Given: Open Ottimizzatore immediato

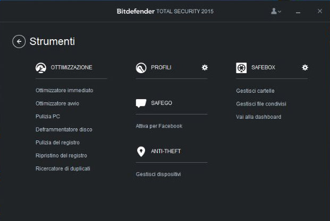Looking at the screenshot, I should 64,91.
